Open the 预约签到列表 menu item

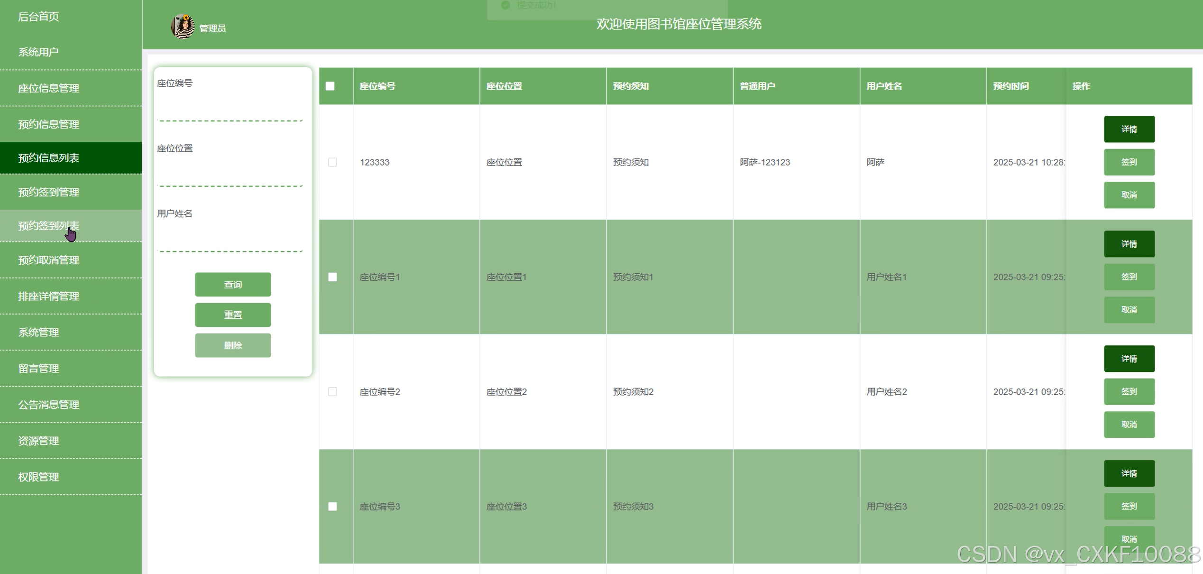coord(49,226)
